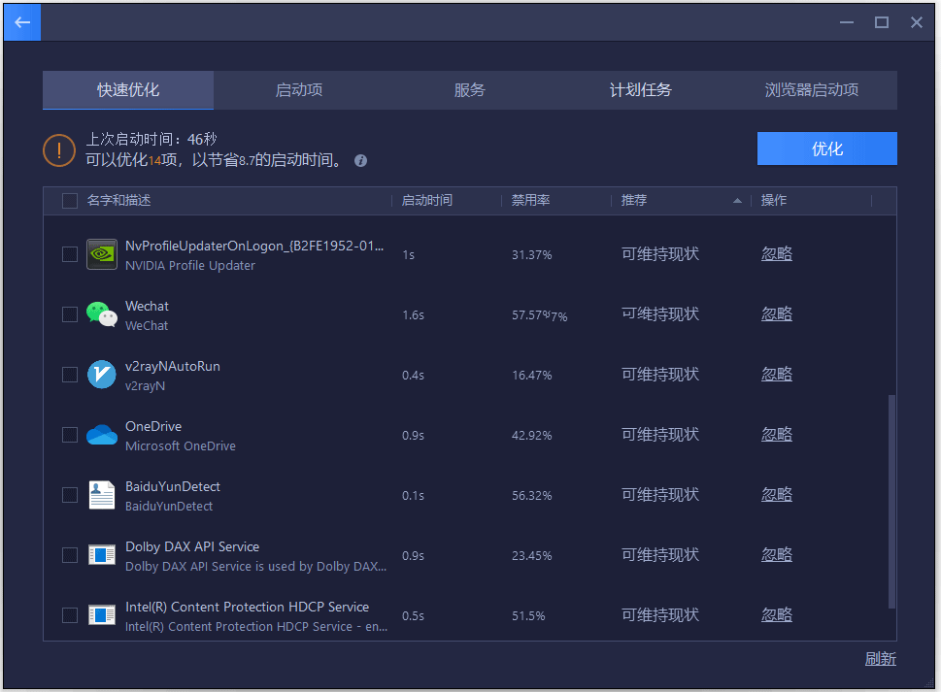Viewport: 941px width, 692px height.
Task: Click the WeChat app icon
Action: [101, 314]
